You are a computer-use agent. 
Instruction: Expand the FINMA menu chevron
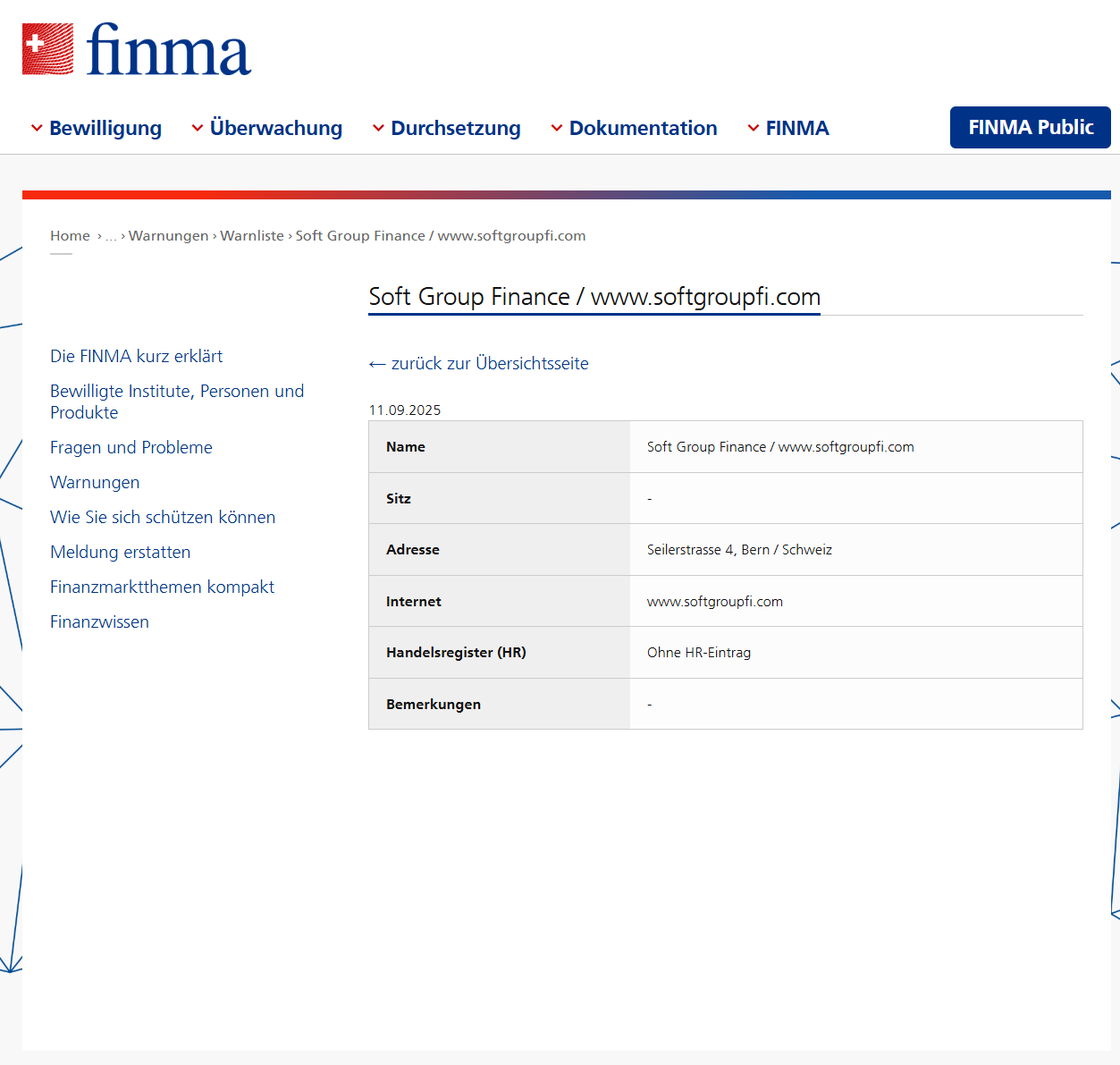754,128
